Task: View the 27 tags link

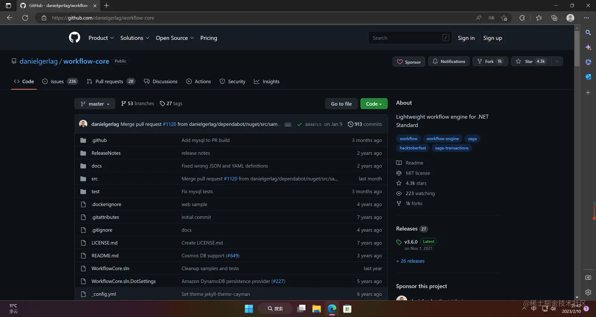Action: click(x=171, y=103)
